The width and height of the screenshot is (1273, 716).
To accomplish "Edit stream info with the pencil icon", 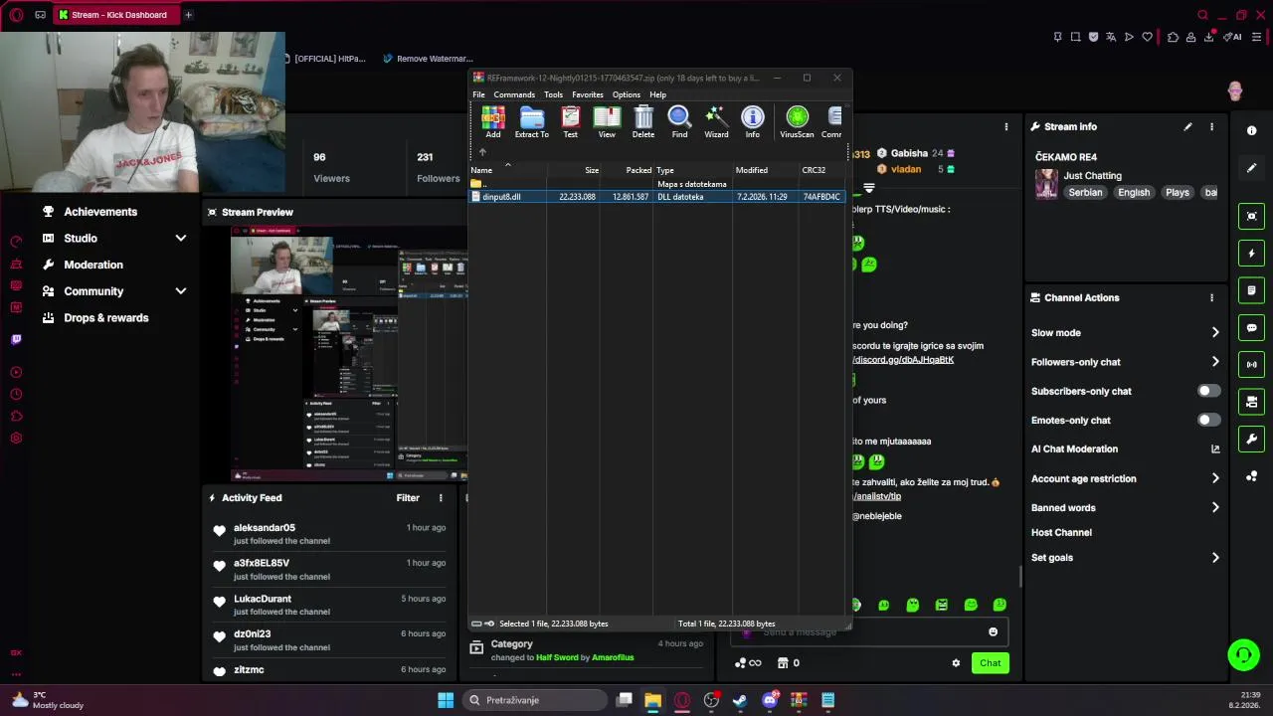I will click(x=1187, y=126).
